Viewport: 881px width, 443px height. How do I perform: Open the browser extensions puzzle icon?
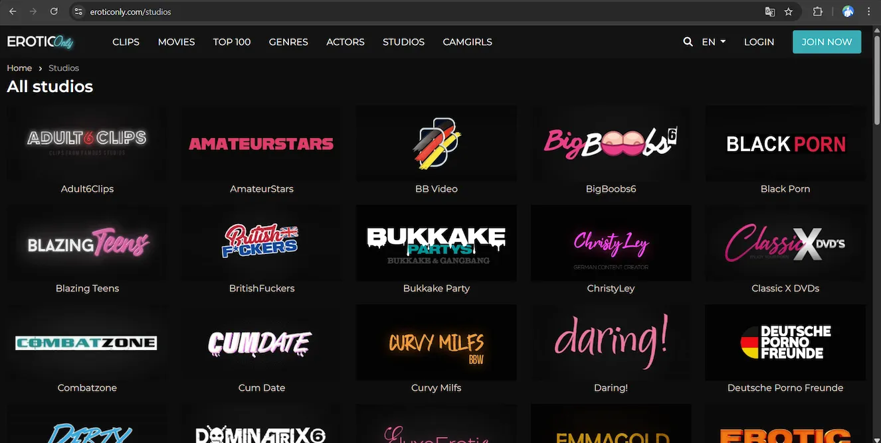pos(818,12)
